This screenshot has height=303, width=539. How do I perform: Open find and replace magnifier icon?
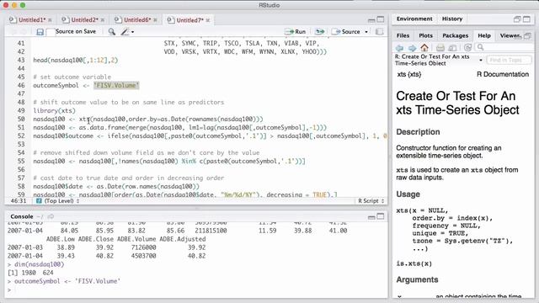(112, 32)
